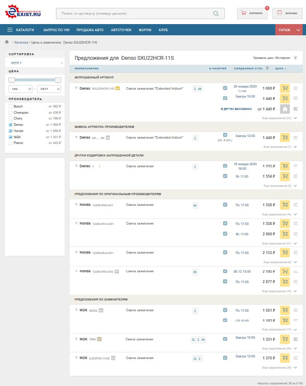Add Denso 1 069 ₽ offer to cart
306x386 pixels.
tap(285, 88)
